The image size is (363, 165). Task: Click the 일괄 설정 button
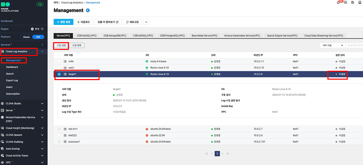64,22
